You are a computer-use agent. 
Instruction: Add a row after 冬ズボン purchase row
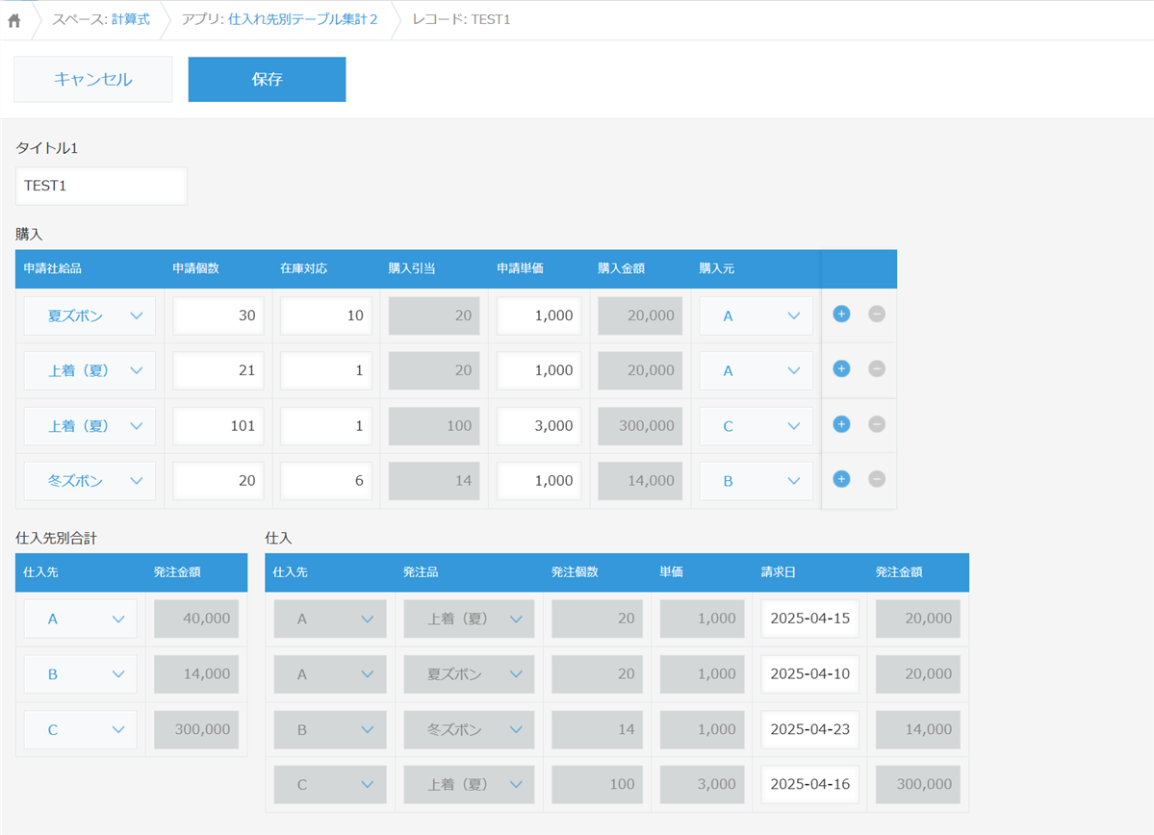[x=841, y=479]
